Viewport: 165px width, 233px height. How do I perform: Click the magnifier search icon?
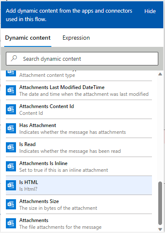(14, 58)
